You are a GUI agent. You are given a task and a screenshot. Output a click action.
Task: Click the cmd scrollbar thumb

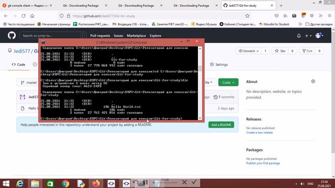click(200, 68)
